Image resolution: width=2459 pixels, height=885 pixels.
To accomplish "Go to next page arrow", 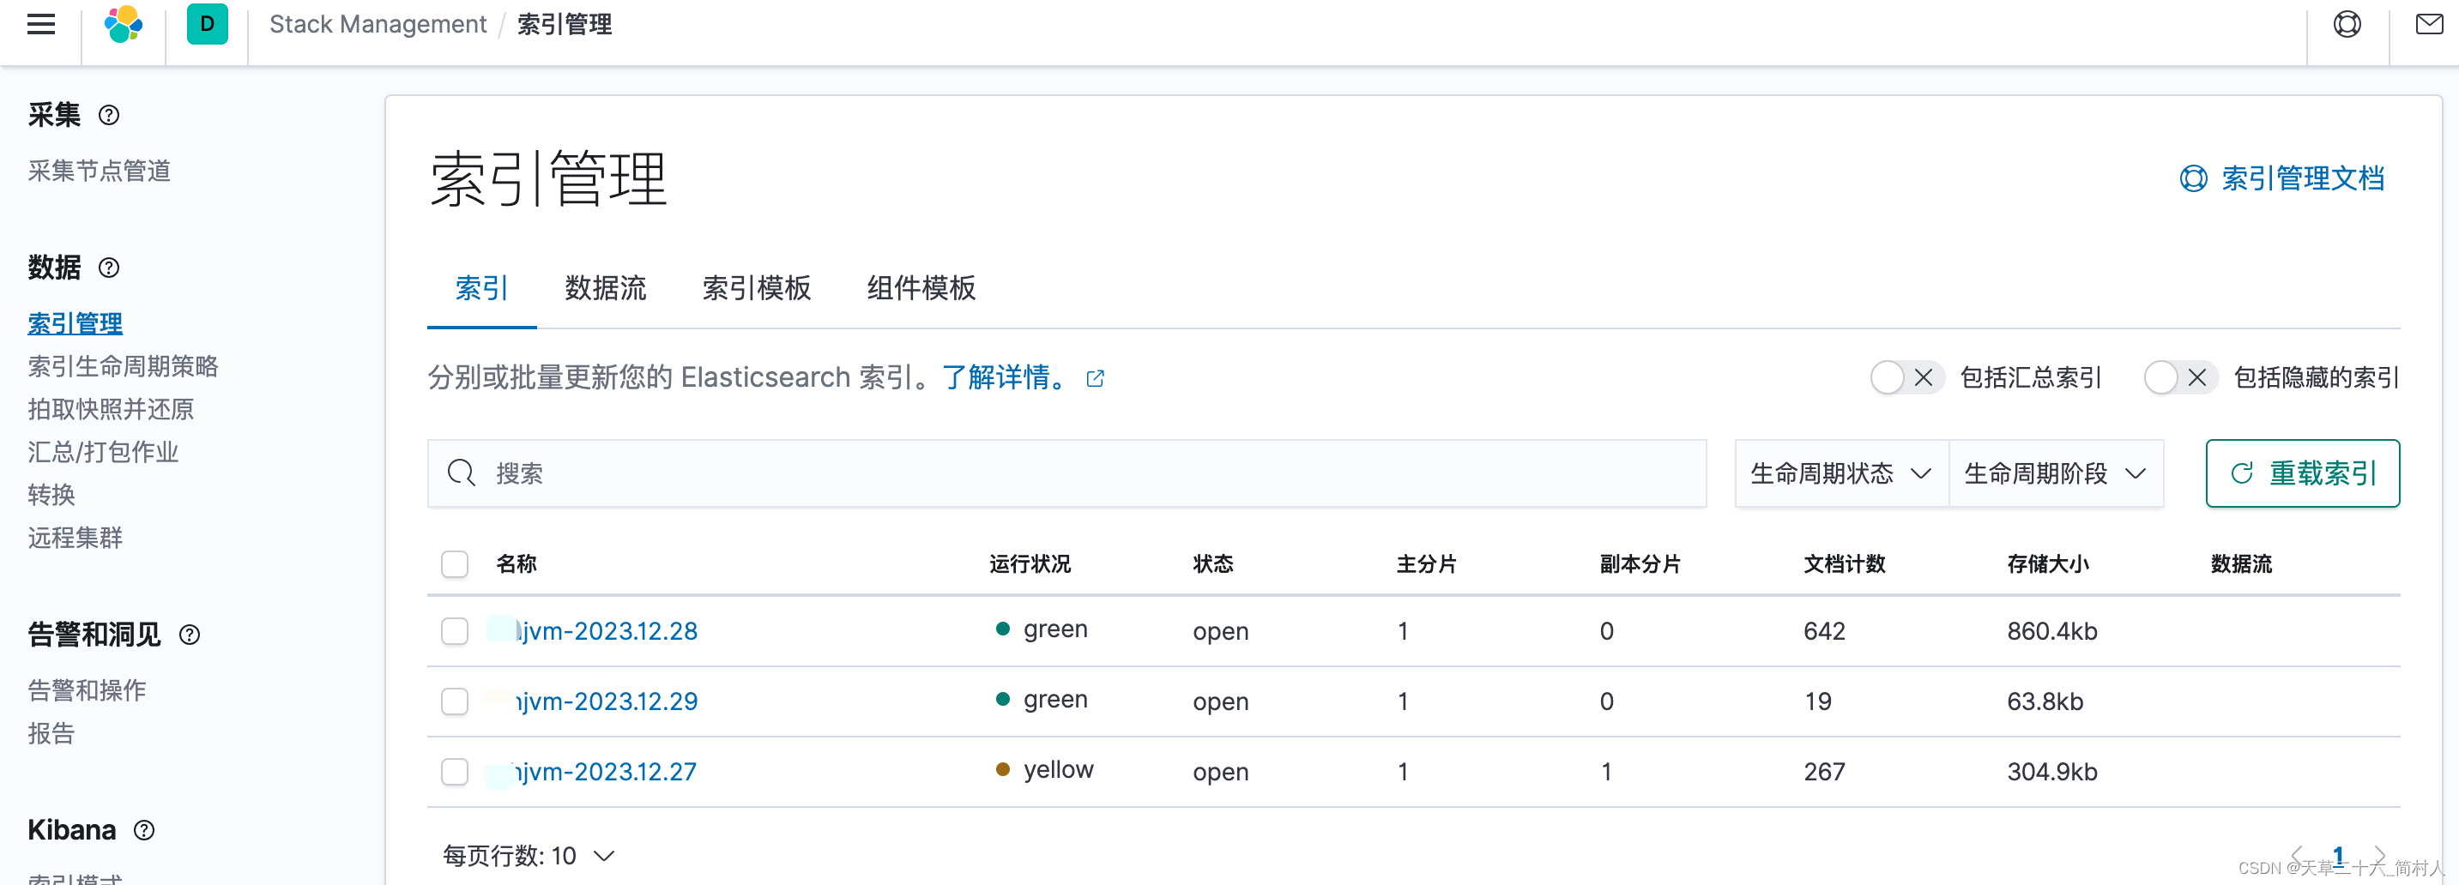I will 2379,854.
